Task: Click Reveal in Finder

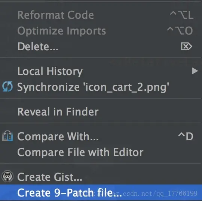Action: pos(101,112)
